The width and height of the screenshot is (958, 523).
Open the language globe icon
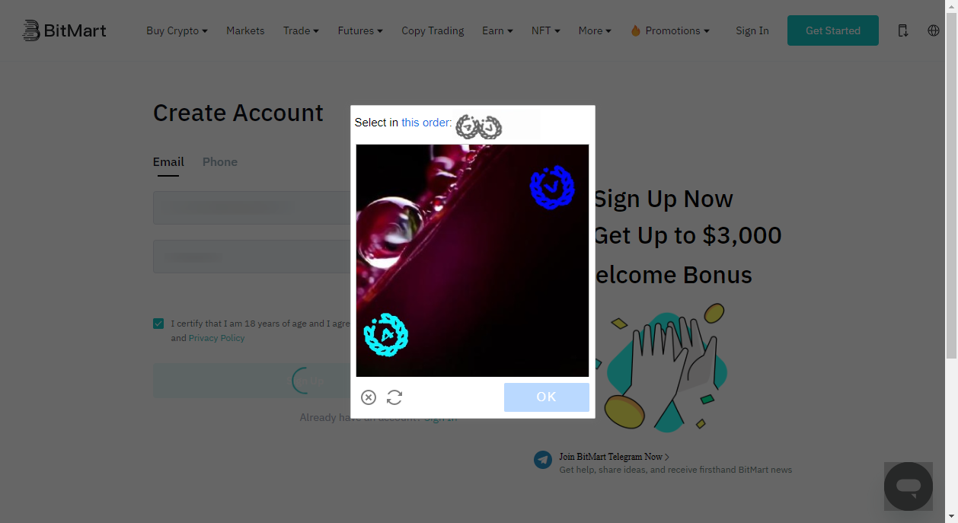coord(934,30)
